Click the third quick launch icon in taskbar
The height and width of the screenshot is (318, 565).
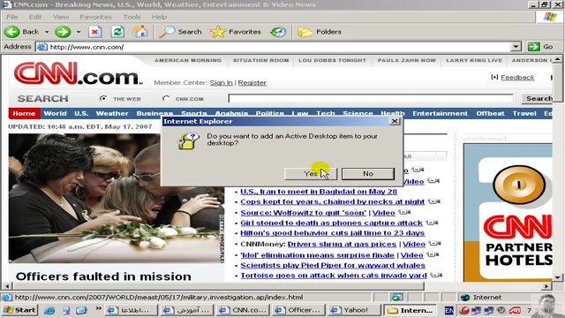[81, 310]
